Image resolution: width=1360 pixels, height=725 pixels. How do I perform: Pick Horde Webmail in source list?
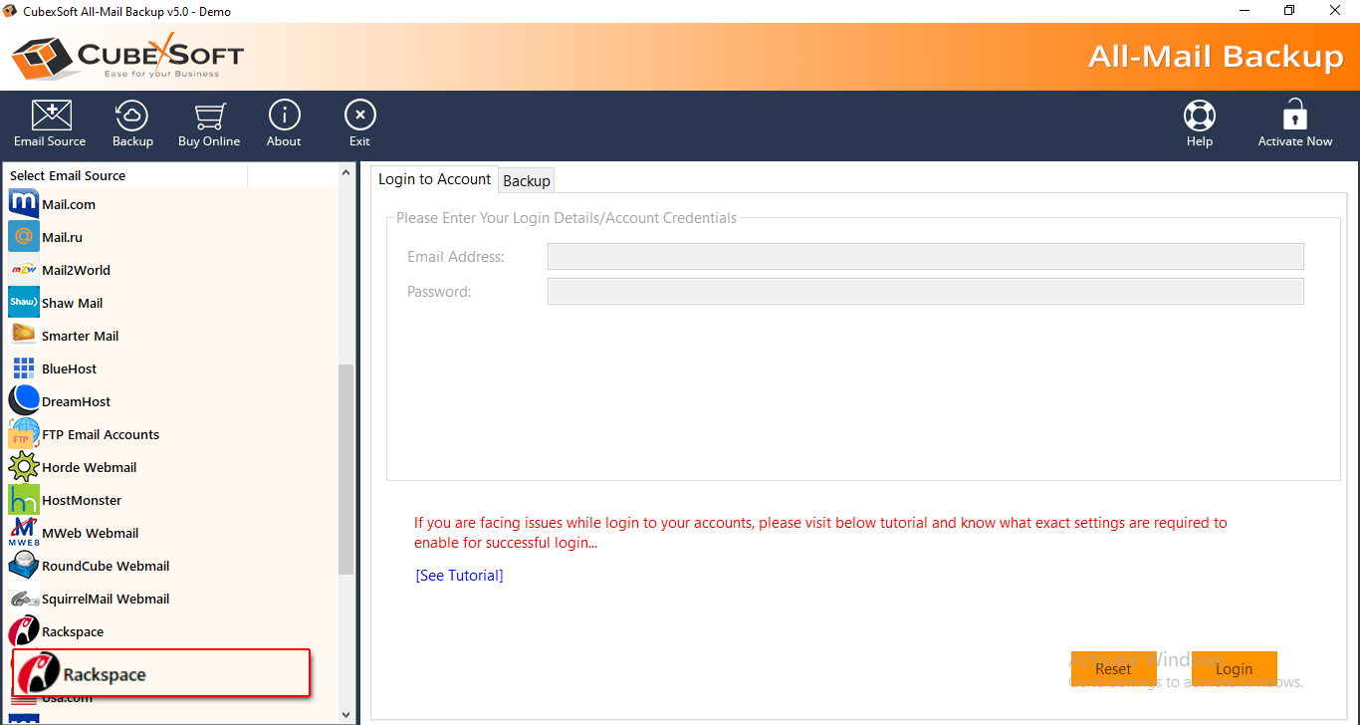89,467
